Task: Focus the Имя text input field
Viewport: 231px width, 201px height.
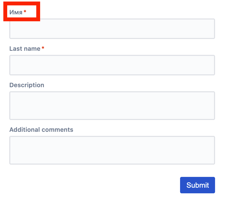Action: (x=112, y=29)
